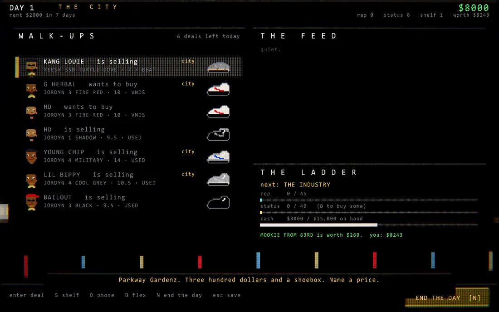Select 'KANG LOUIE is selling' walk-up
The width and height of the screenshot is (499, 312).
tap(129, 67)
